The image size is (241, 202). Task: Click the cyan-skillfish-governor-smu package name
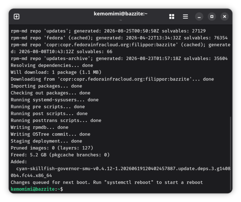coord(120,172)
